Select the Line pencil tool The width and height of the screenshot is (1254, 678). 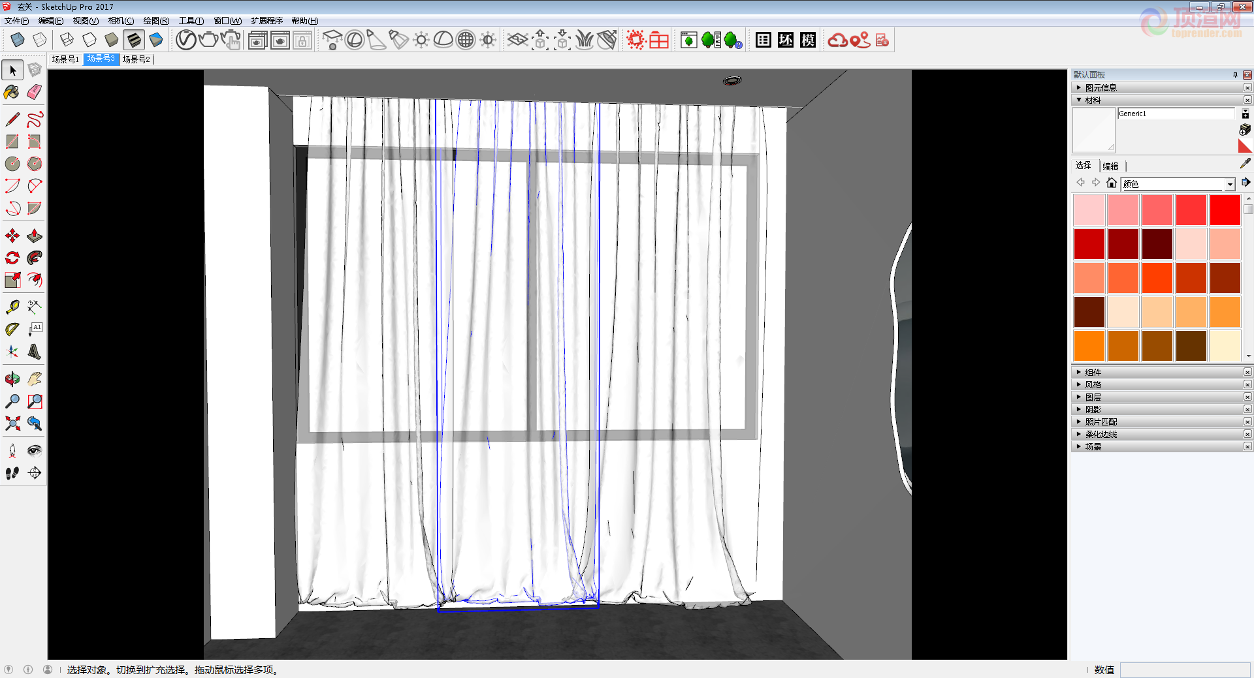pyautogui.click(x=12, y=119)
